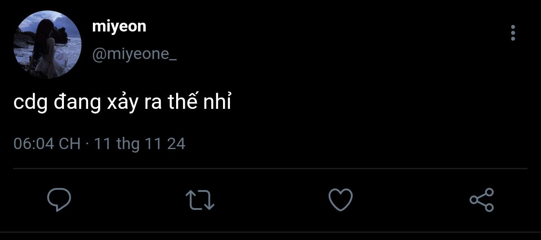
Task: Retweet the post by miyeon
Action: click(x=200, y=200)
